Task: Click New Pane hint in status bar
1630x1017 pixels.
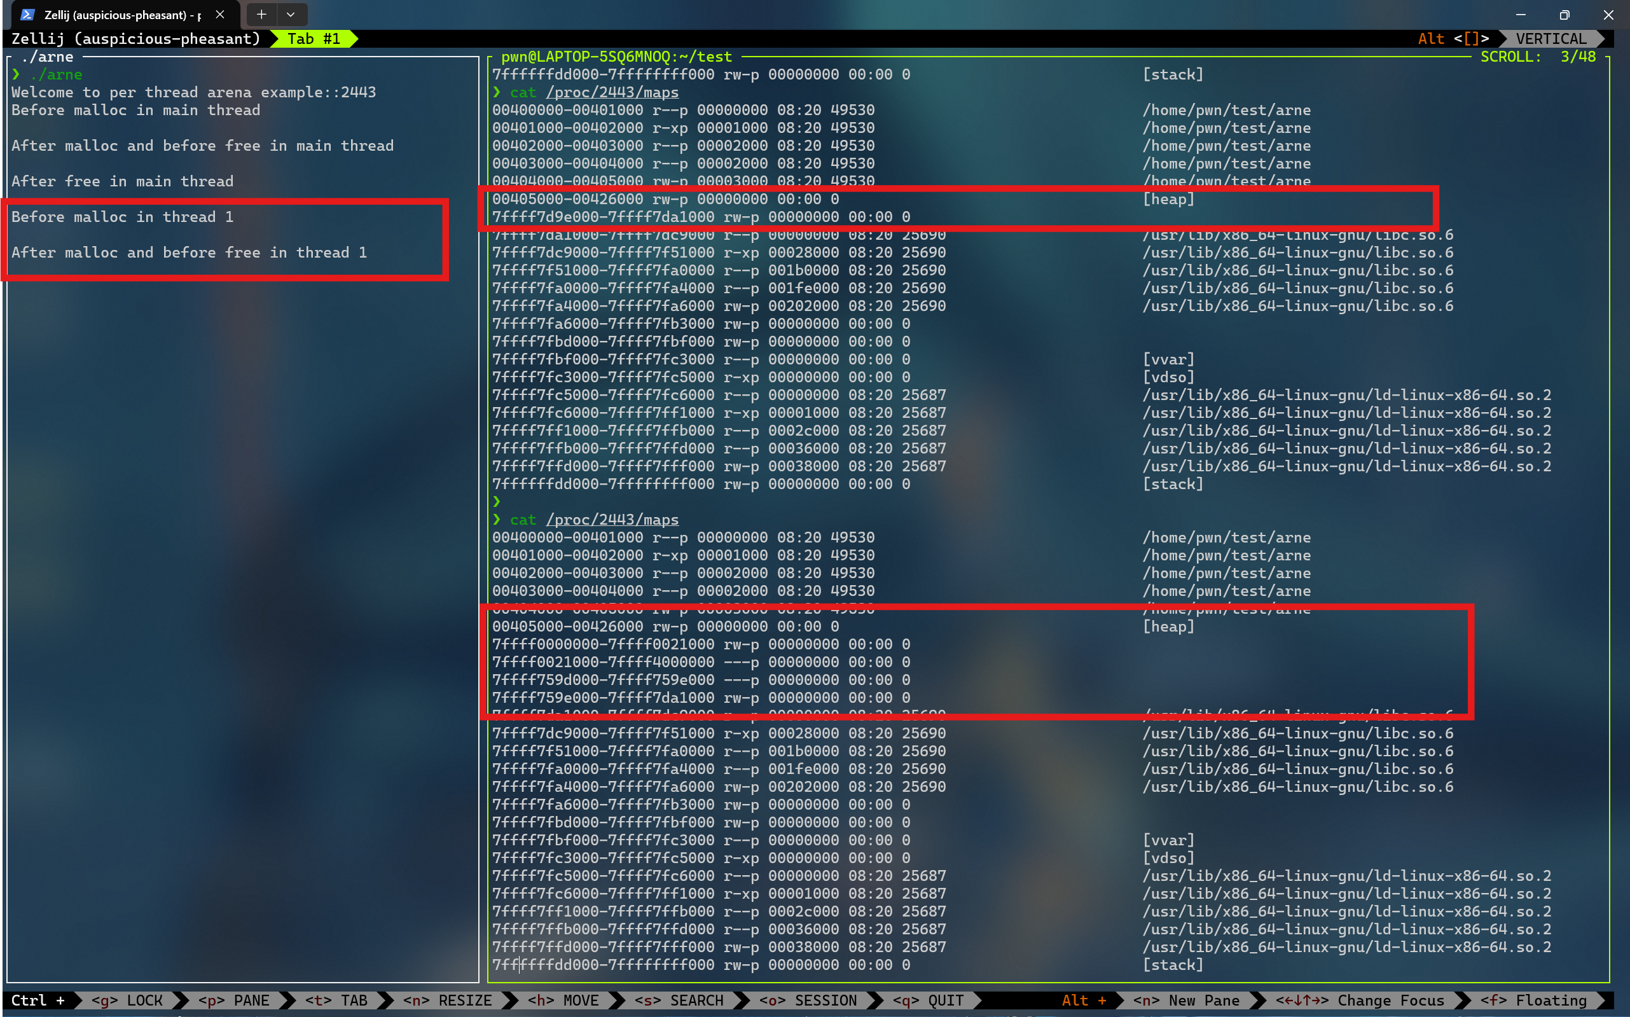Action: (1186, 1000)
